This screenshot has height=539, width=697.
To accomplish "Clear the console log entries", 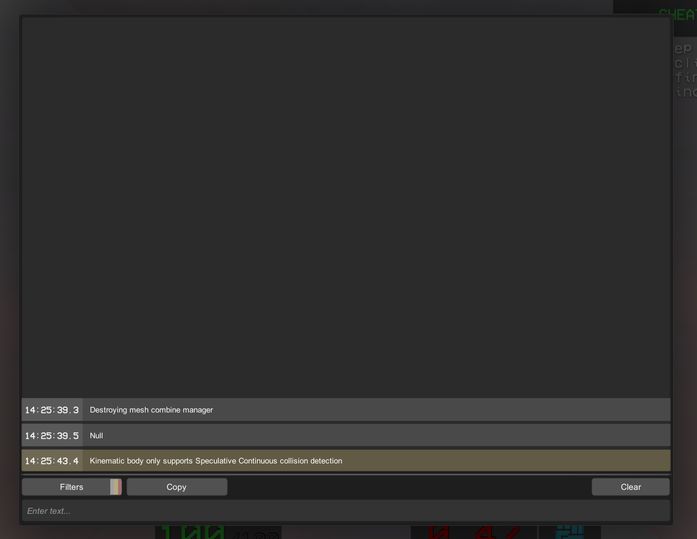I will (630, 487).
